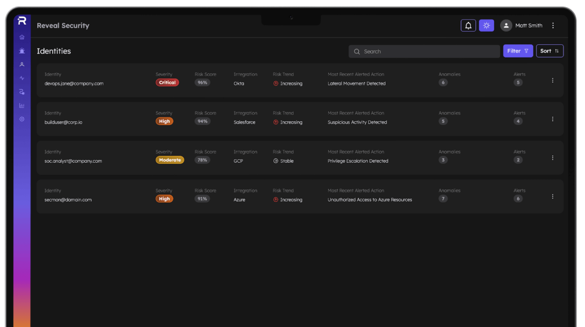Click the Okta integration value
This screenshot has width=585, height=327.
(239, 84)
